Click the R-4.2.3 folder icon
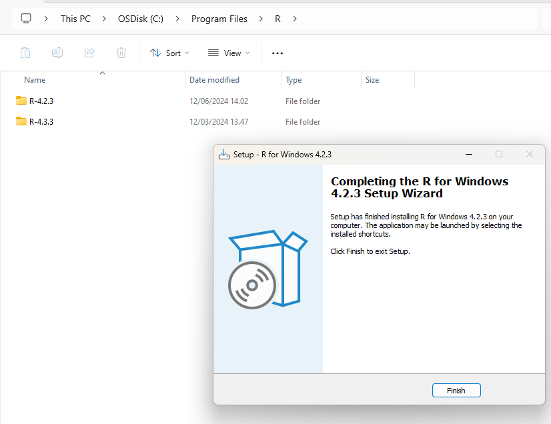The width and height of the screenshot is (551, 424). point(21,101)
